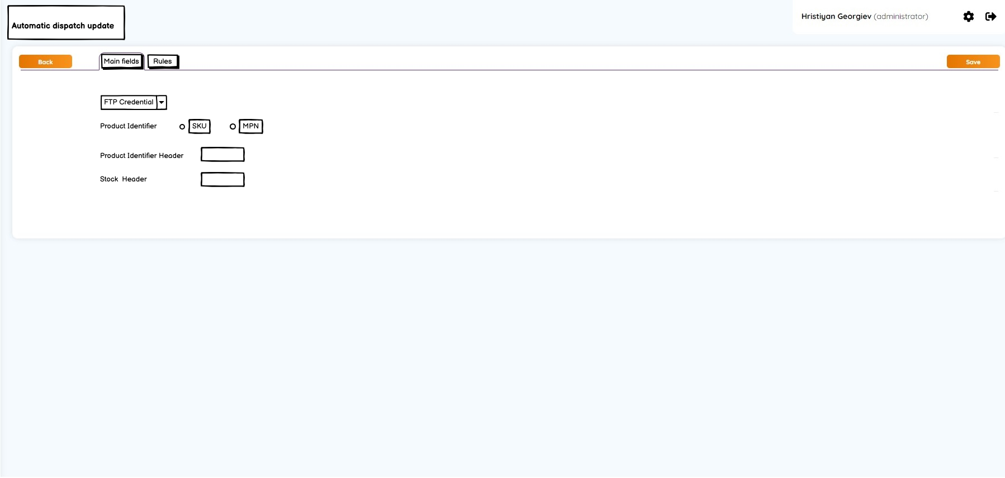Click the Product Identifier label
This screenshot has height=478, width=1005.
coord(129,126)
